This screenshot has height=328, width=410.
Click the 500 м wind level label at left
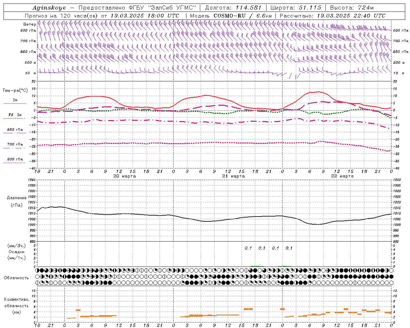tap(30, 62)
